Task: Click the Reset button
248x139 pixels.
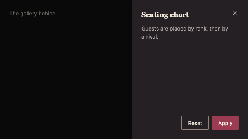Action: point(195,123)
